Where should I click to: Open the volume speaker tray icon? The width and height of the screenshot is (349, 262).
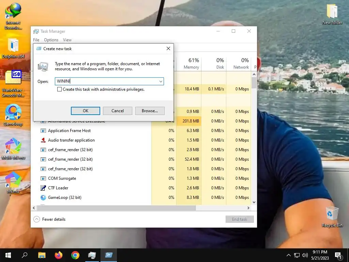pos(305,255)
